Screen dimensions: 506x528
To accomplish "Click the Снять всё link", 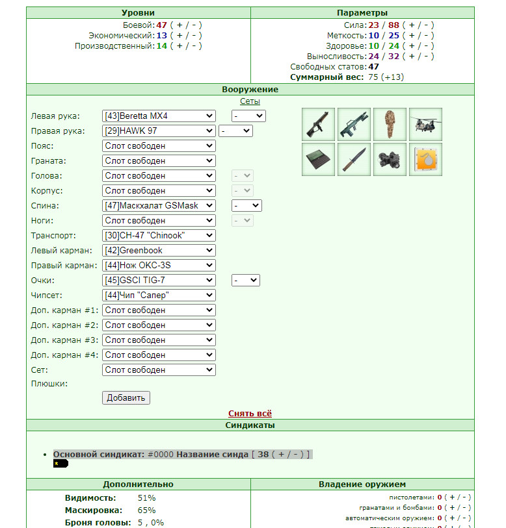I will tap(250, 413).
